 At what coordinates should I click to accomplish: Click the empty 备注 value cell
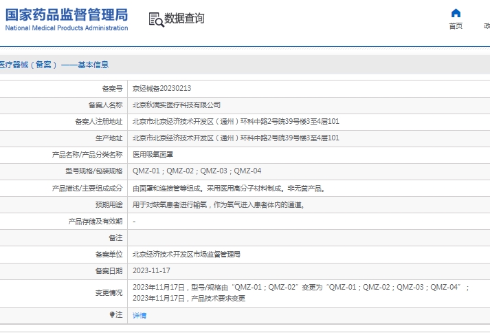(309, 238)
